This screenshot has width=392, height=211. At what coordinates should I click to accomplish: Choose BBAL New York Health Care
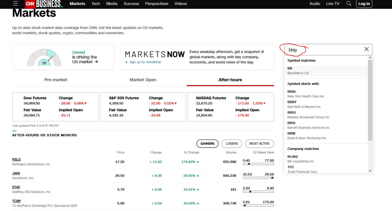click(x=326, y=94)
